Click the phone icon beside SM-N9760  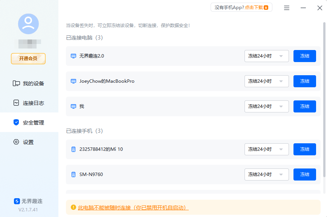click(x=73, y=174)
